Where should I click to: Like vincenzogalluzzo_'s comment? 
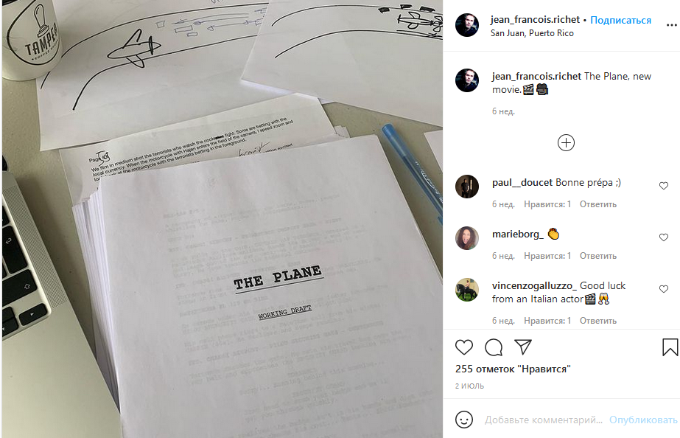coord(664,289)
